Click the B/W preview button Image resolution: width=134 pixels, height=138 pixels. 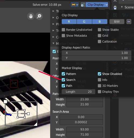coord(117,22)
